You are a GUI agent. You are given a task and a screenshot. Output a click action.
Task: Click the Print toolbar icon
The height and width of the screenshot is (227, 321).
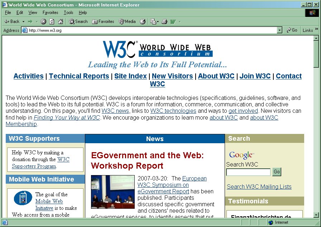point(164,21)
